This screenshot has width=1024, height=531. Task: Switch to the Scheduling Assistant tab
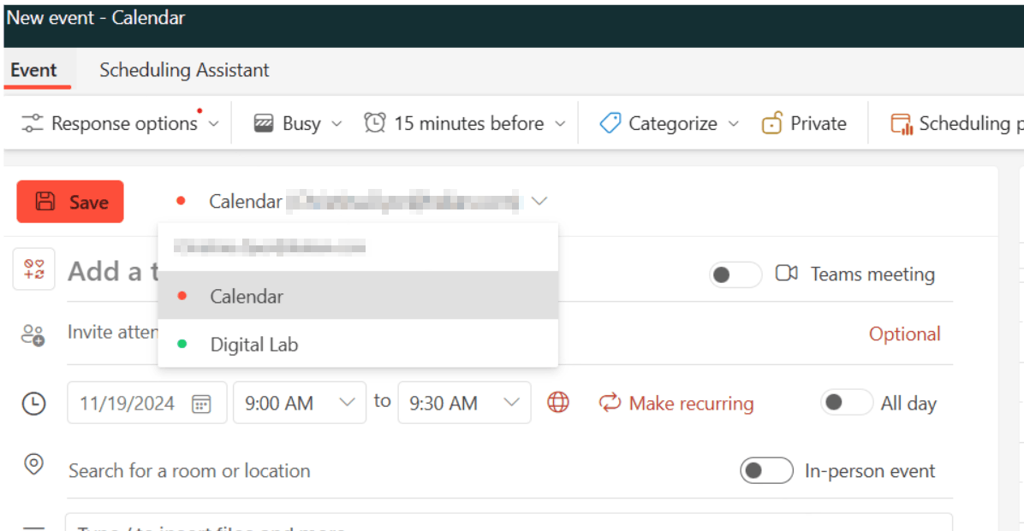click(x=184, y=69)
